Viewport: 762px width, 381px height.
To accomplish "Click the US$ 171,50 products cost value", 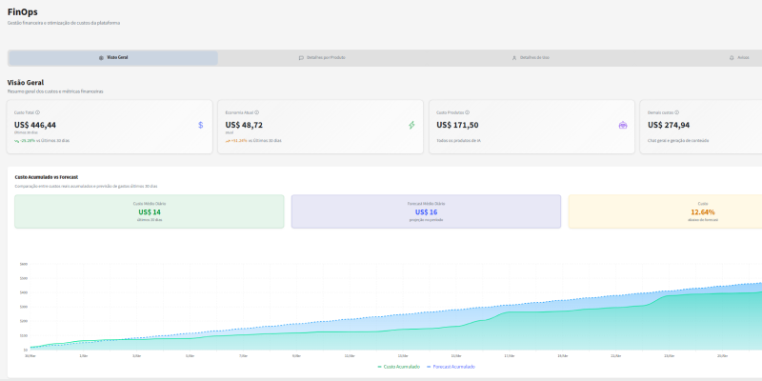I will 457,126.
